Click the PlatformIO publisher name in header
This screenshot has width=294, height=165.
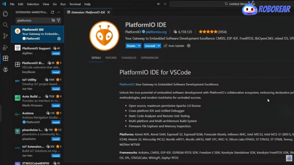(133, 32)
